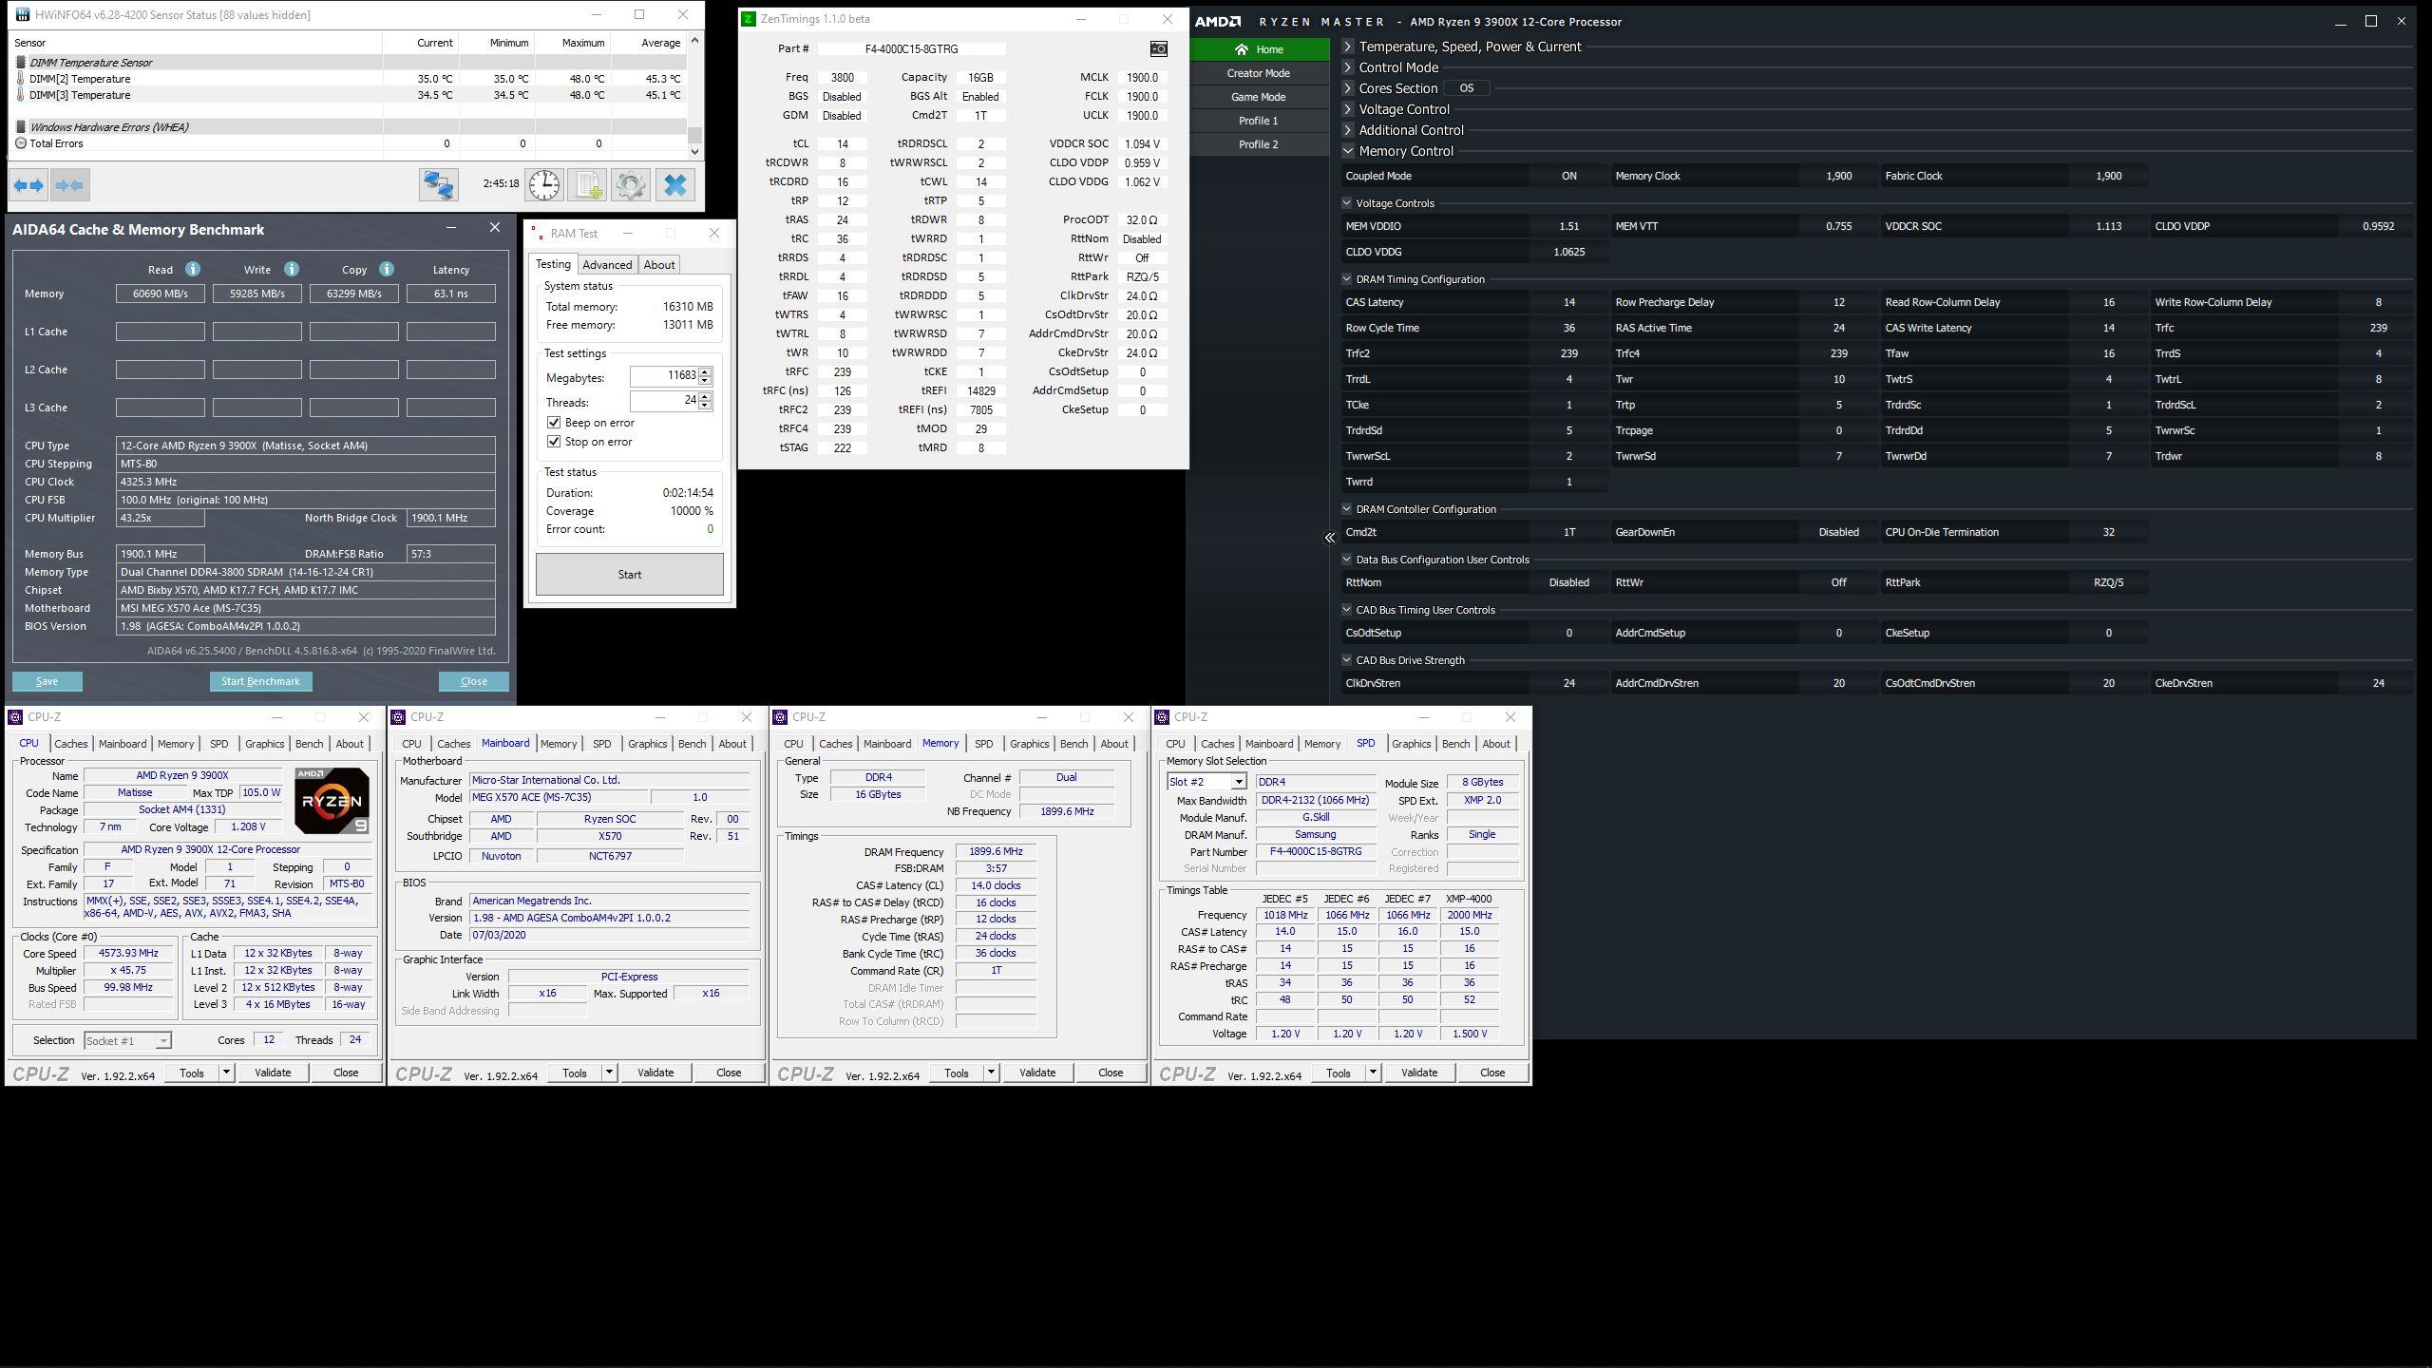The image size is (2432, 1368).
Task: Select Profile 1 in Ryzen Master
Action: click(1259, 121)
